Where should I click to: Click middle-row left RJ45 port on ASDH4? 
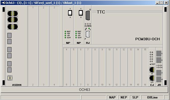(10, 19)
